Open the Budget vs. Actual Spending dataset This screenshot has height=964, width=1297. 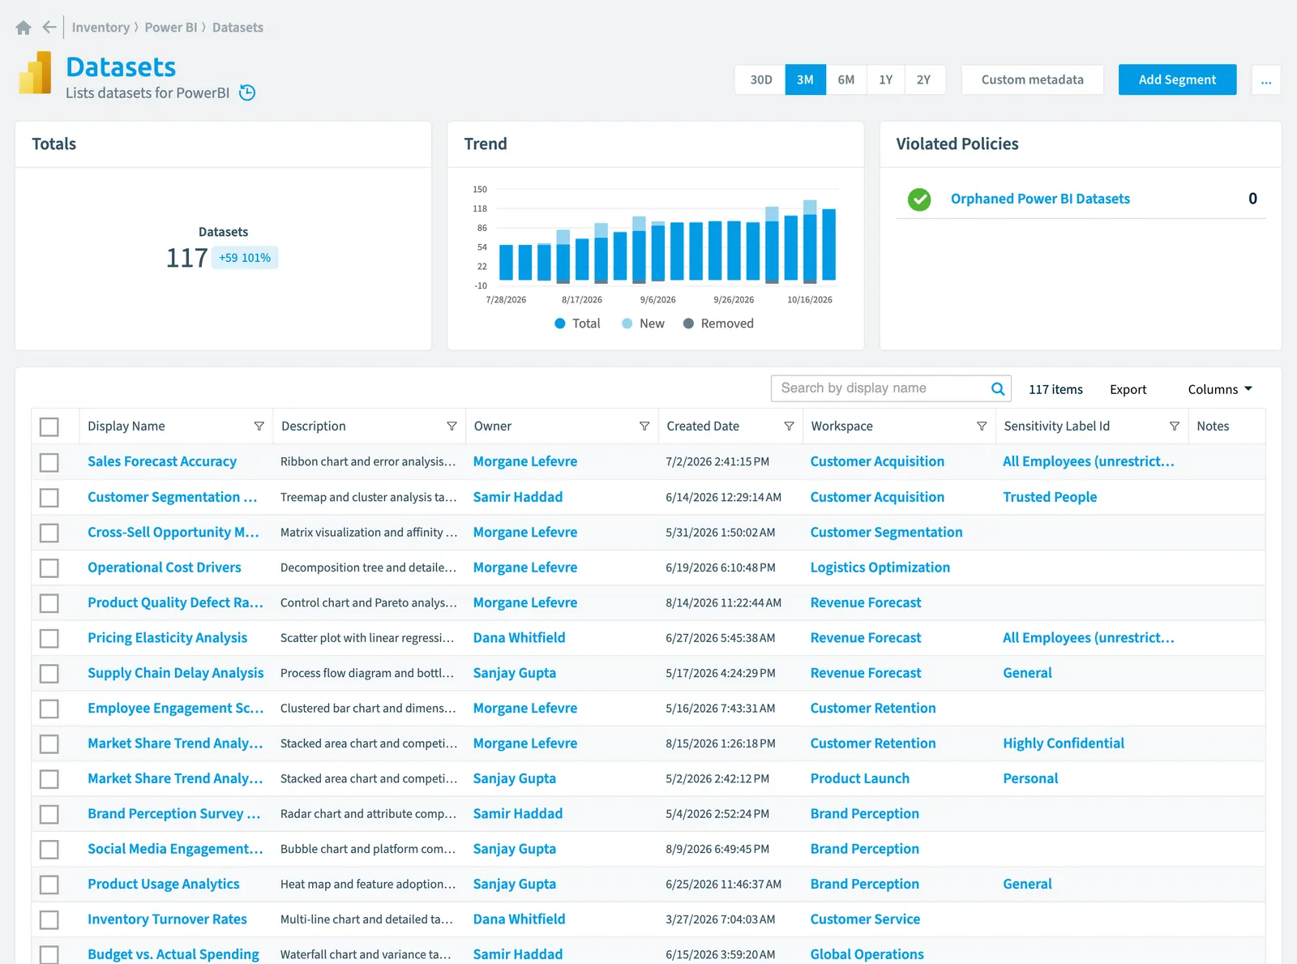pos(173,954)
